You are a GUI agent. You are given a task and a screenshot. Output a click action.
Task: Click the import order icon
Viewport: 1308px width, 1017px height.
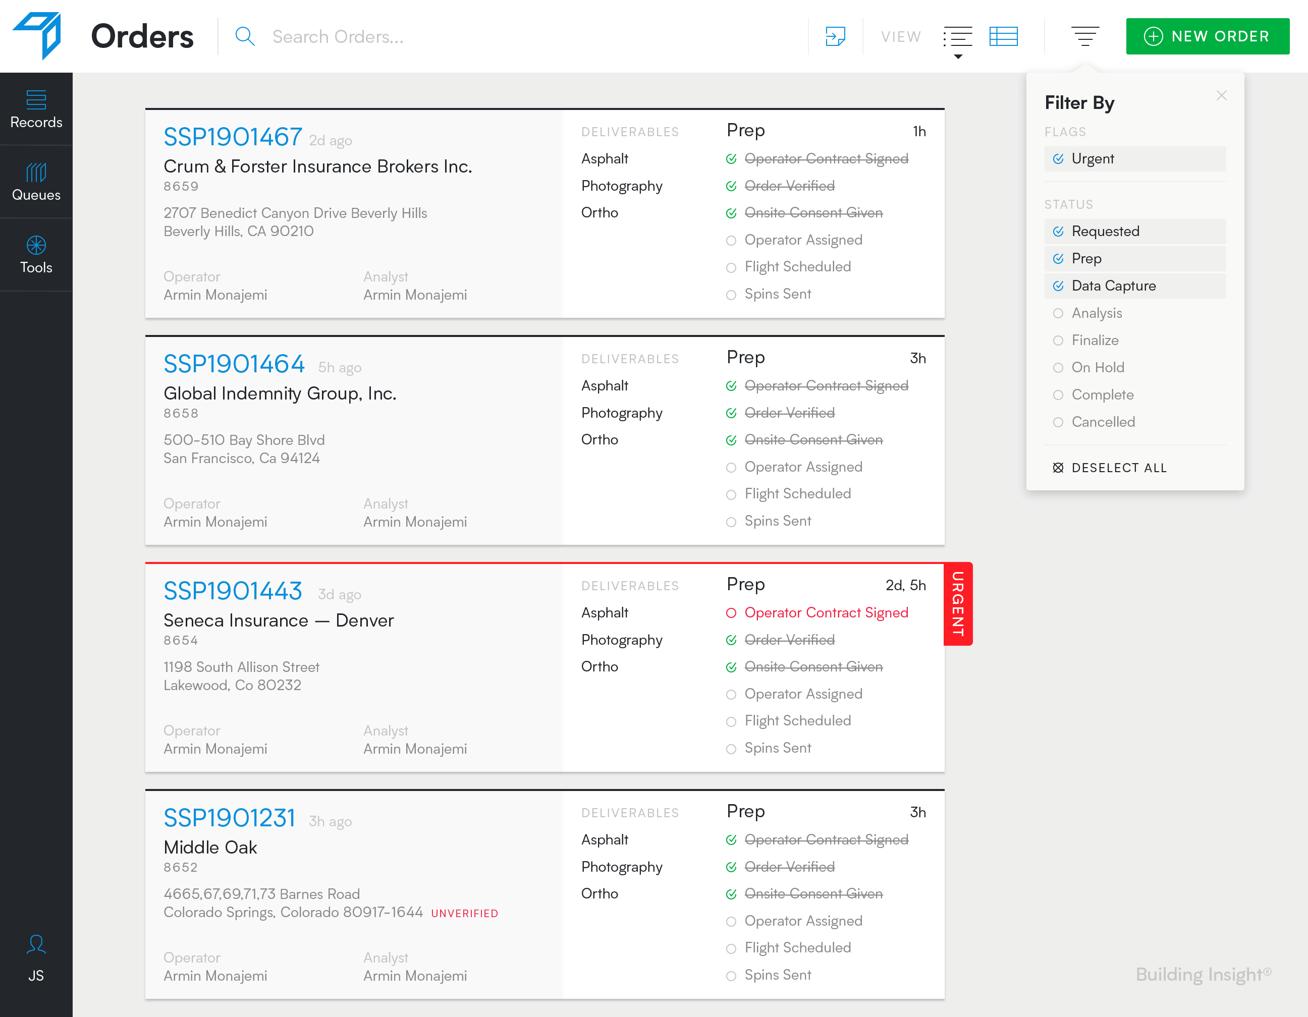click(835, 36)
